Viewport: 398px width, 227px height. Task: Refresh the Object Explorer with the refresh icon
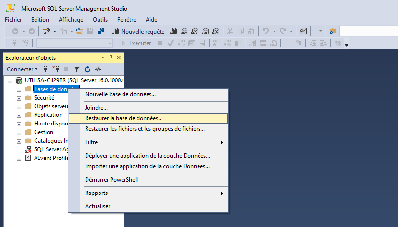point(87,69)
